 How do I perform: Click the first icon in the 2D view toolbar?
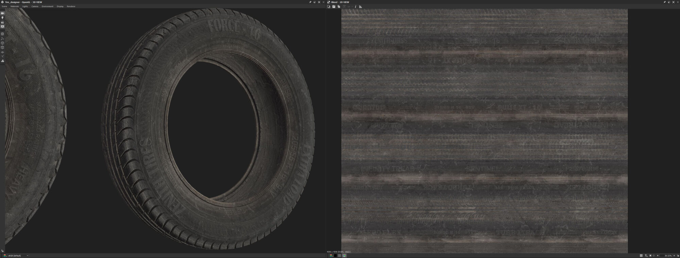329,6
